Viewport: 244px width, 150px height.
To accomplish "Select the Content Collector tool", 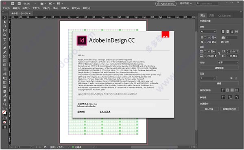I will coord(4,35).
